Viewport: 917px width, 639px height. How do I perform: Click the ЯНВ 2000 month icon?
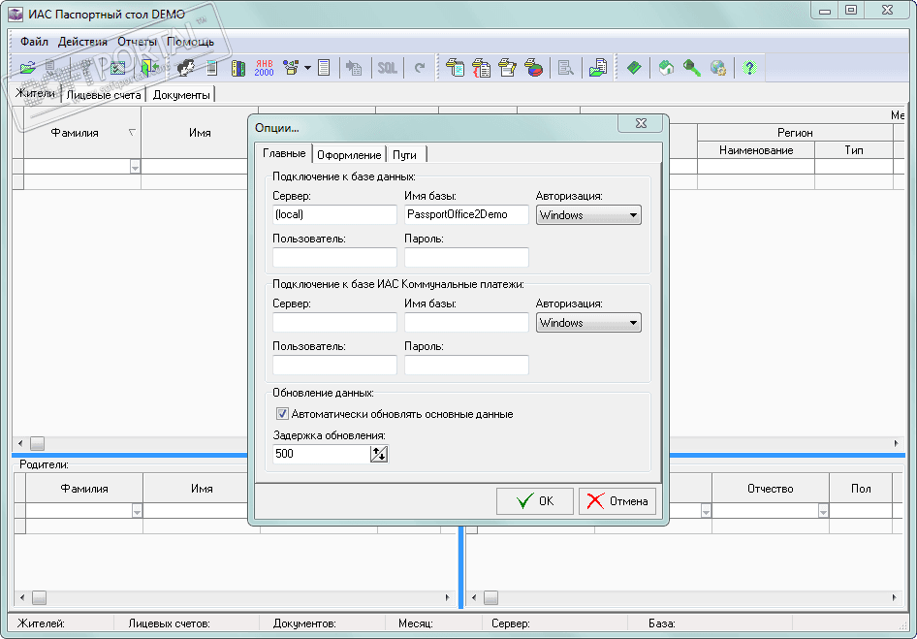[264, 68]
